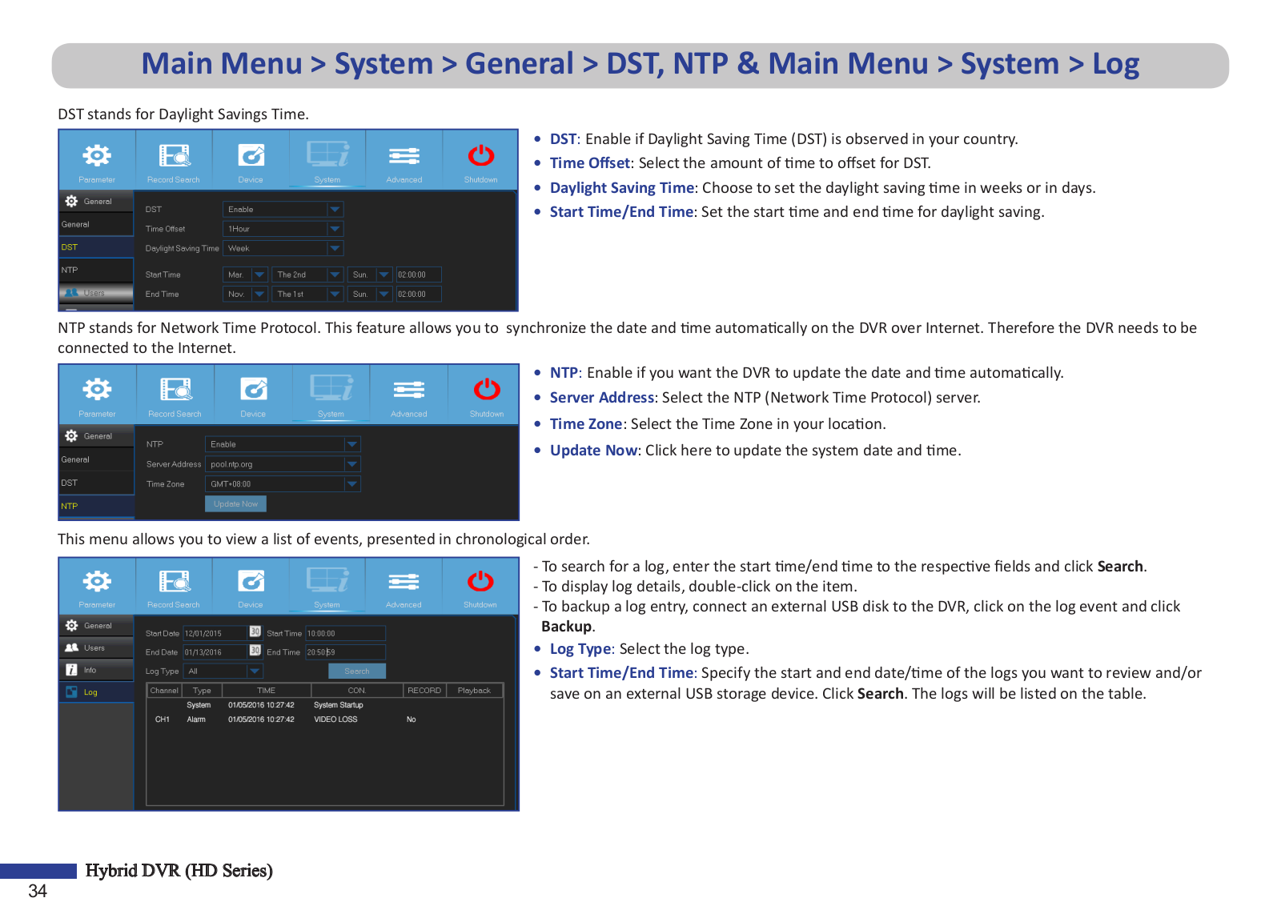This screenshot has width=1281, height=906.
Task: Click Start Date calendar icon in Log screenshot
Action: pos(255,631)
